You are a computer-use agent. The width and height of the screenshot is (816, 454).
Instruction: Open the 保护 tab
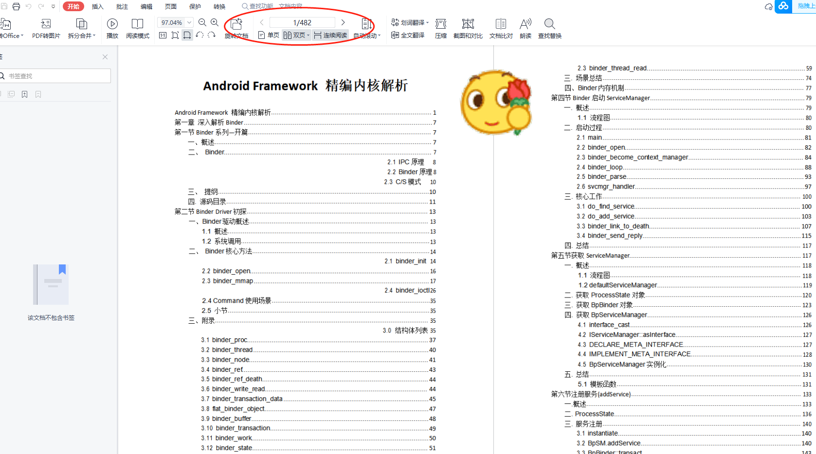195,7
